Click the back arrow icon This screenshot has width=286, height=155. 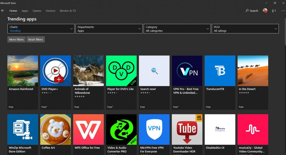[x=3, y=11]
